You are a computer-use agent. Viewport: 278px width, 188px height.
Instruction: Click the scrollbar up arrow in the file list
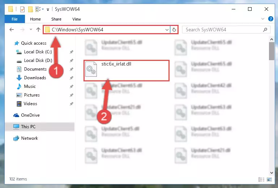coord(271,39)
